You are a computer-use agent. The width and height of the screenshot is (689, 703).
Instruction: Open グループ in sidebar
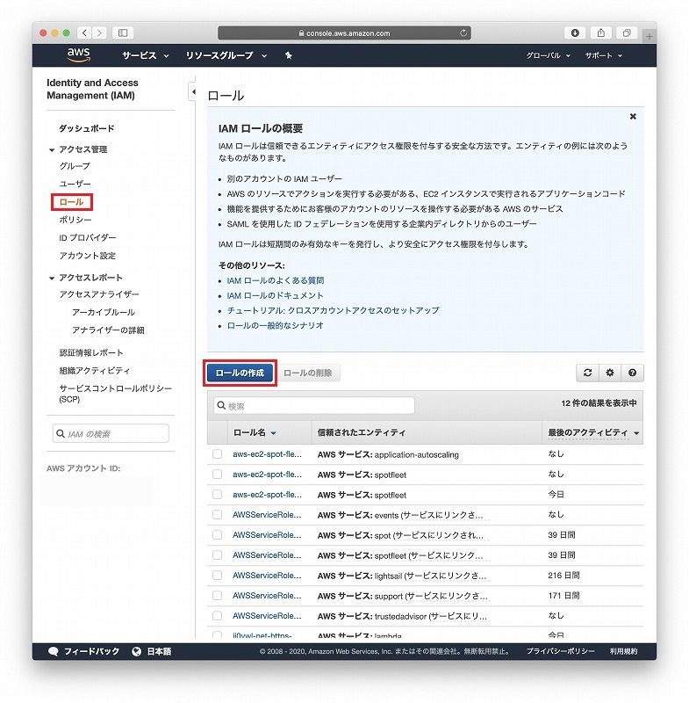[75, 166]
